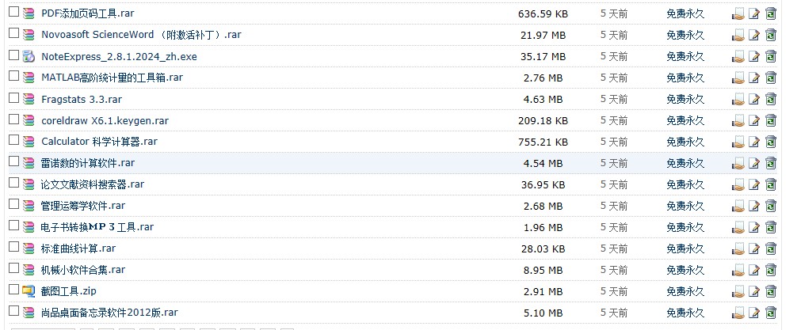The height and width of the screenshot is (330, 797).
Task: Click the edit pencil for 截图工具.zip
Action: pyautogui.click(x=754, y=292)
